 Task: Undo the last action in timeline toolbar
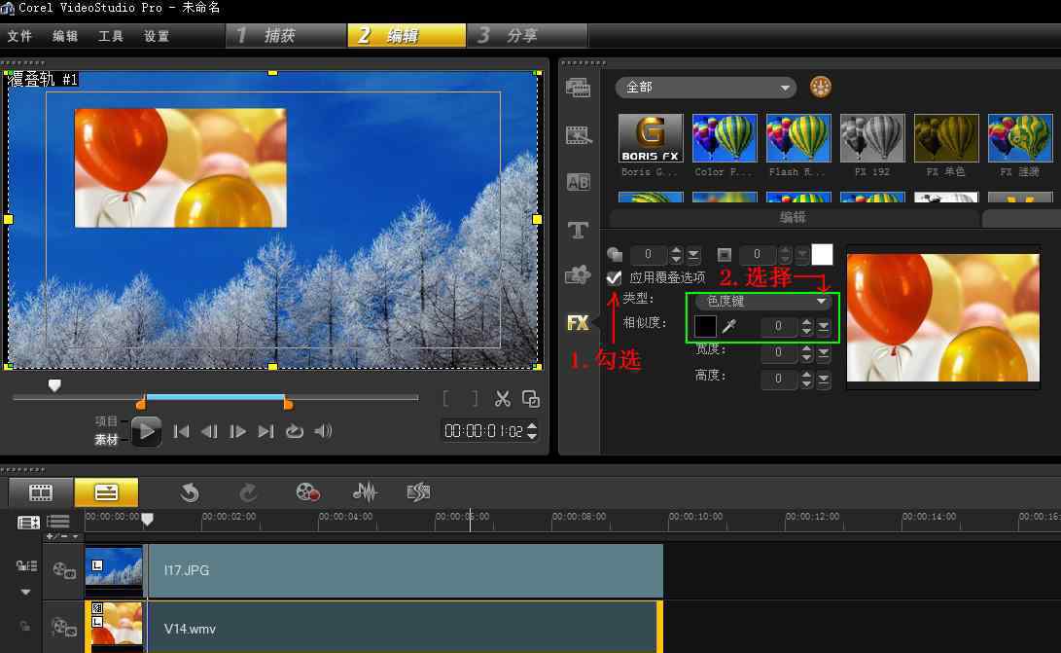coord(190,492)
